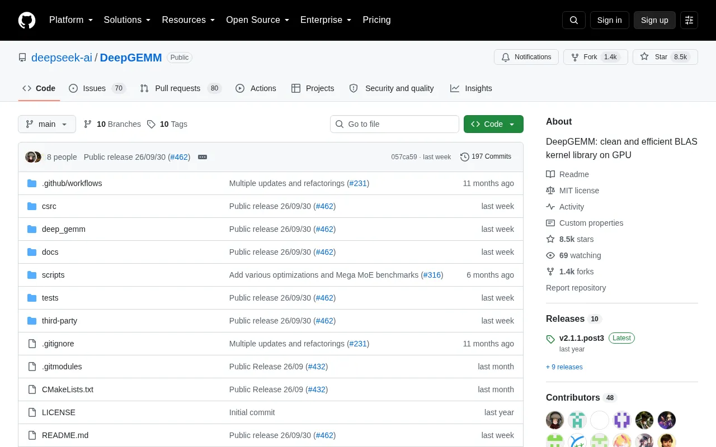Open the GitHub homepage logo

[x=27, y=20]
